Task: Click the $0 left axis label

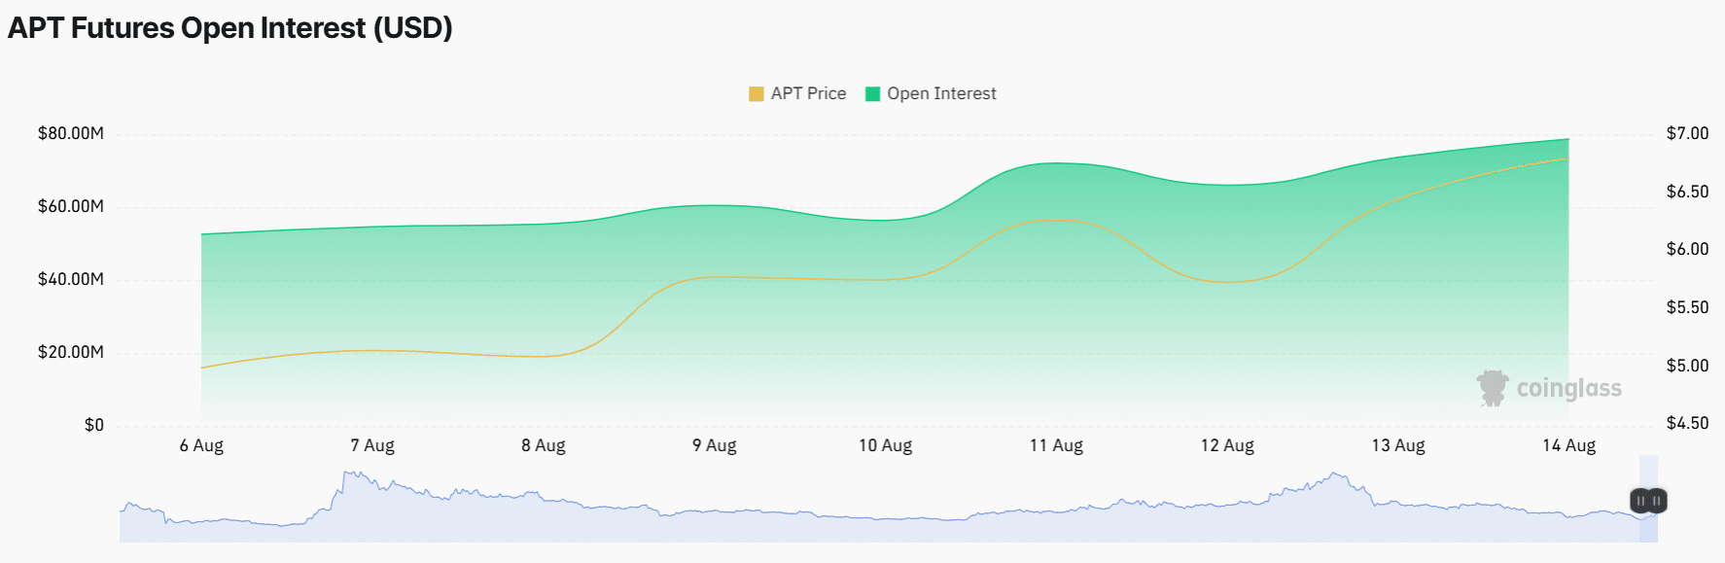Action: click(x=93, y=425)
